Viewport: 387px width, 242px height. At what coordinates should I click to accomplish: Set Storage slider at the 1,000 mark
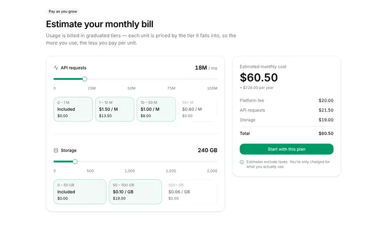coord(135,162)
